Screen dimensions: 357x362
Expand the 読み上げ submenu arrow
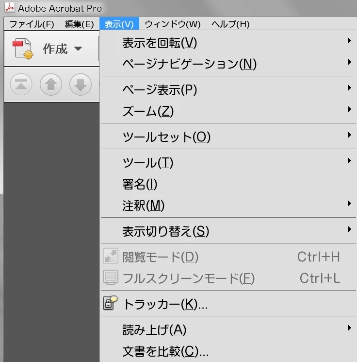350,328
